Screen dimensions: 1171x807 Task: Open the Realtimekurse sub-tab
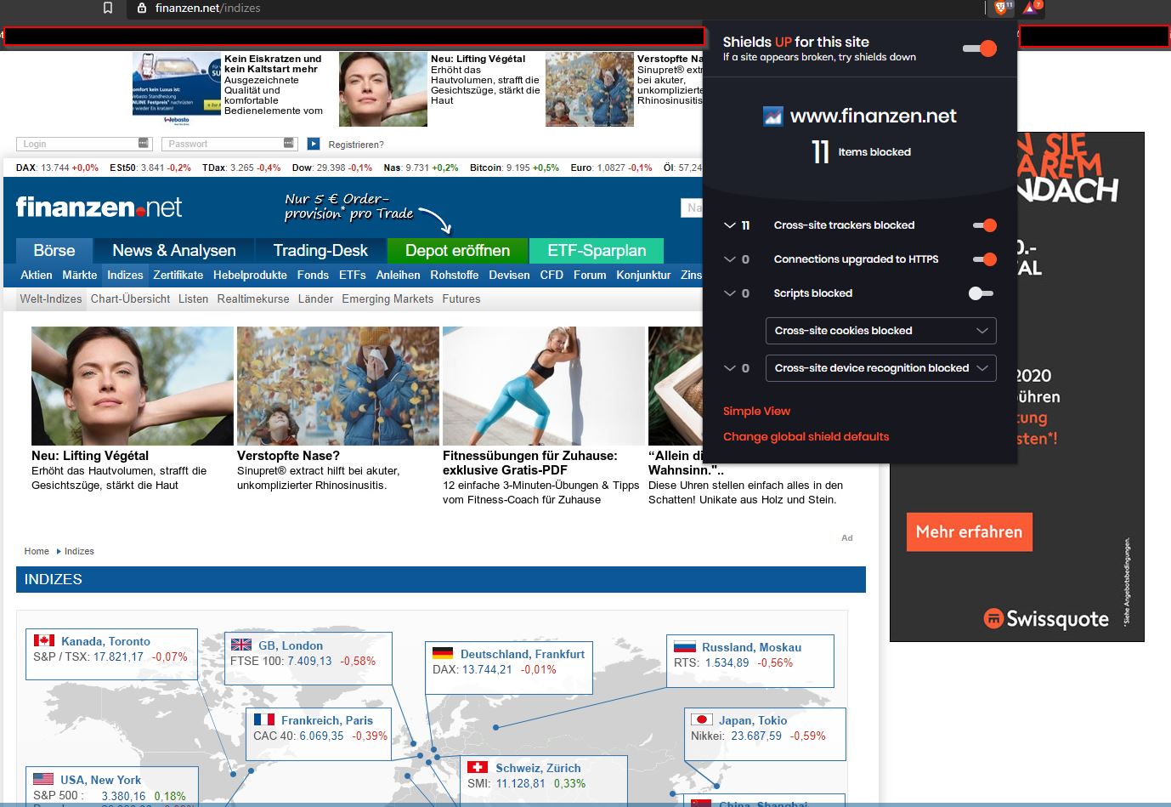[253, 298]
